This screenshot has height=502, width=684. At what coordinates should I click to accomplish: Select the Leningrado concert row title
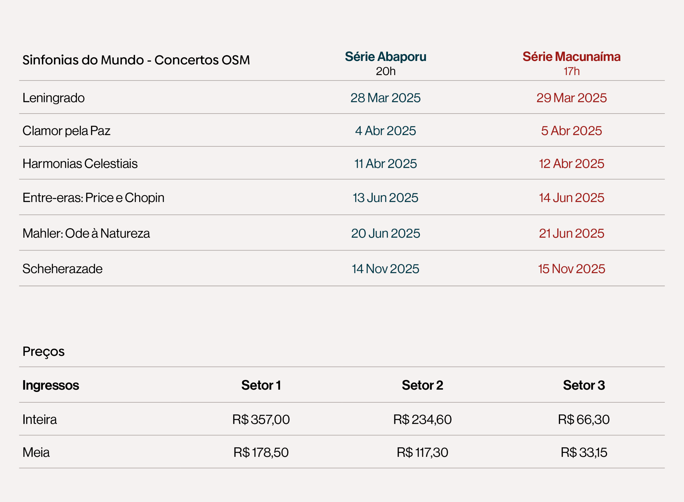pyautogui.click(x=53, y=98)
